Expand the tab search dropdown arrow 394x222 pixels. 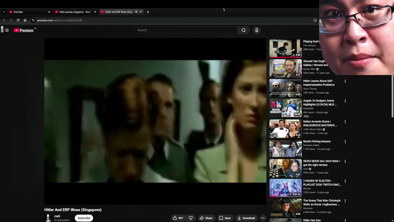[4, 12]
